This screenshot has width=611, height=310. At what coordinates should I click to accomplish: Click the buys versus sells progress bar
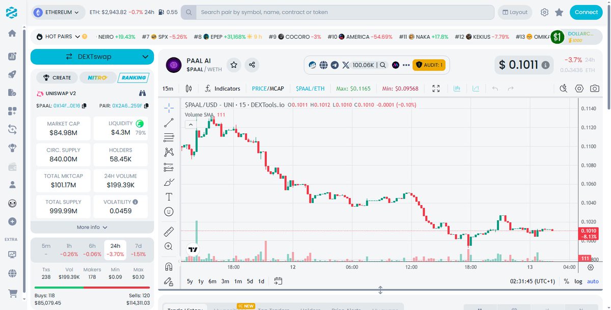coord(92,288)
